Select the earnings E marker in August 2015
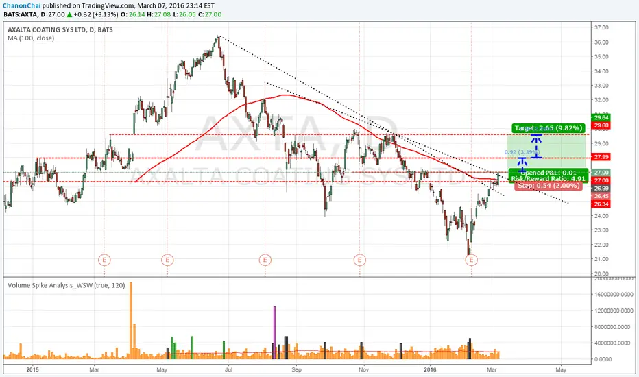The height and width of the screenshot is (377, 639). pos(265,260)
